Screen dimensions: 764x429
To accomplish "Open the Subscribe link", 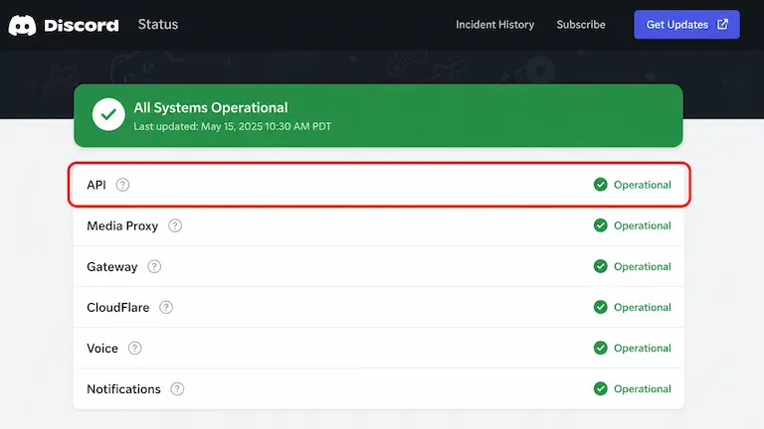I will [x=581, y=25].
